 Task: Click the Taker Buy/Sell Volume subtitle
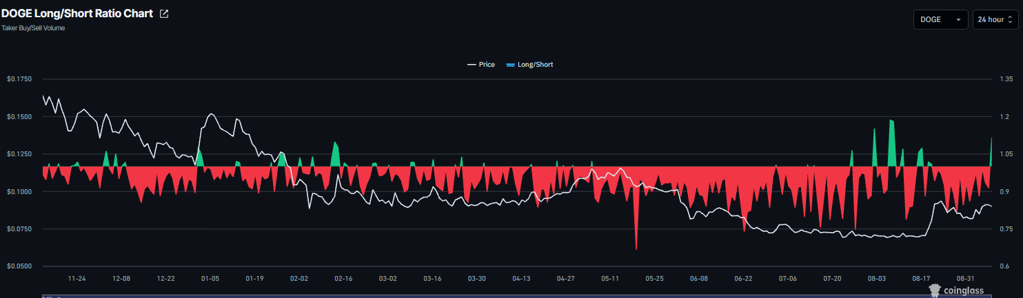coord(33,28)
